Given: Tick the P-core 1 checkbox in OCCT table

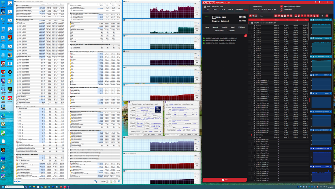Looking at the screenshot, I should coord(251,28).
